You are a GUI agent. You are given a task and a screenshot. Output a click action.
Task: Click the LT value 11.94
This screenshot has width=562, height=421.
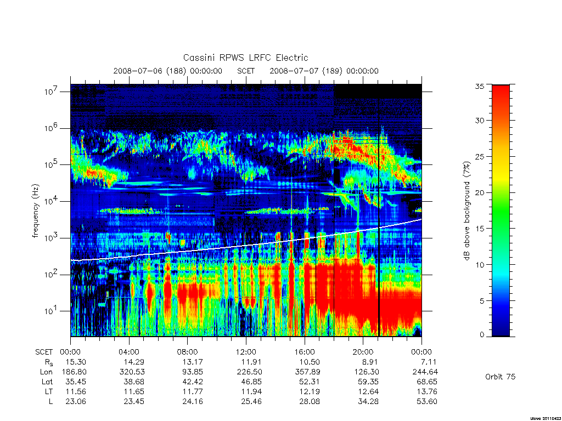pos(251,391)
